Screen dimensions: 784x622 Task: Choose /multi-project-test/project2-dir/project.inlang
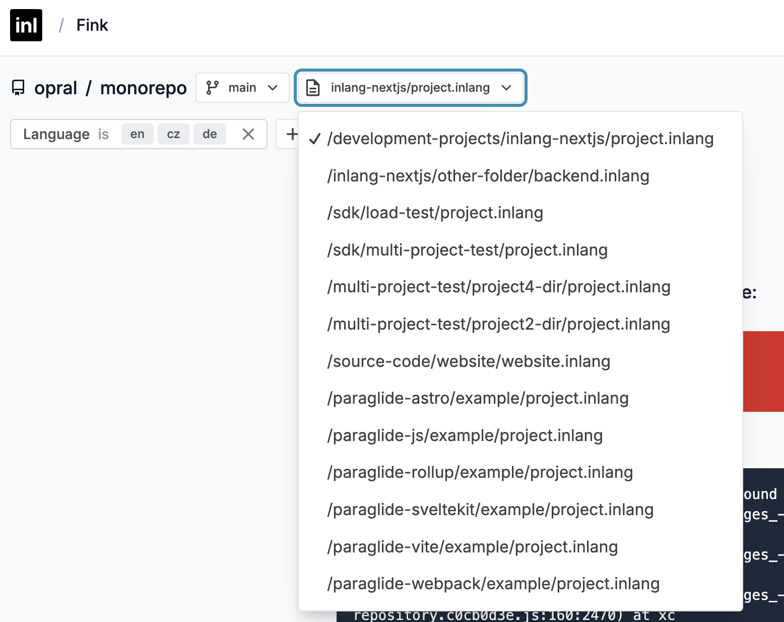click(x=520, y=324)
